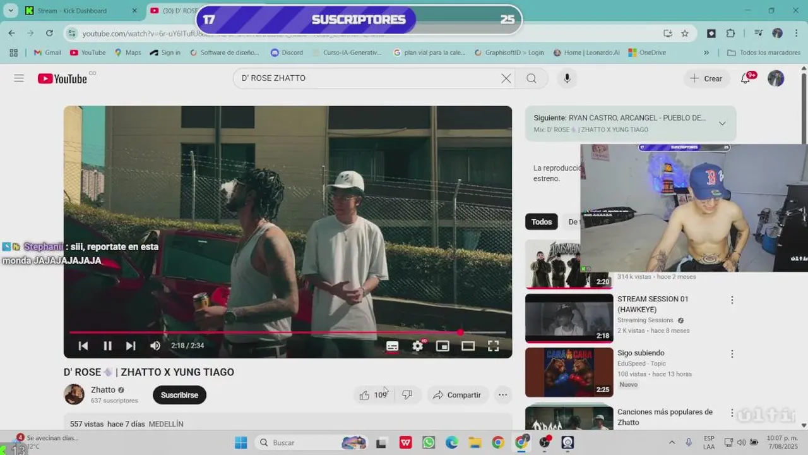
Task: Open the Discord bookmark
Action: pyautogui.click(x=287, y=52)
